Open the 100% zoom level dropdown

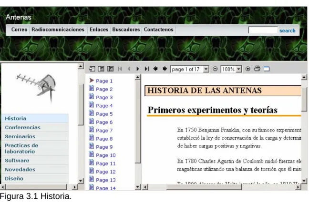[x=238, y=69]
